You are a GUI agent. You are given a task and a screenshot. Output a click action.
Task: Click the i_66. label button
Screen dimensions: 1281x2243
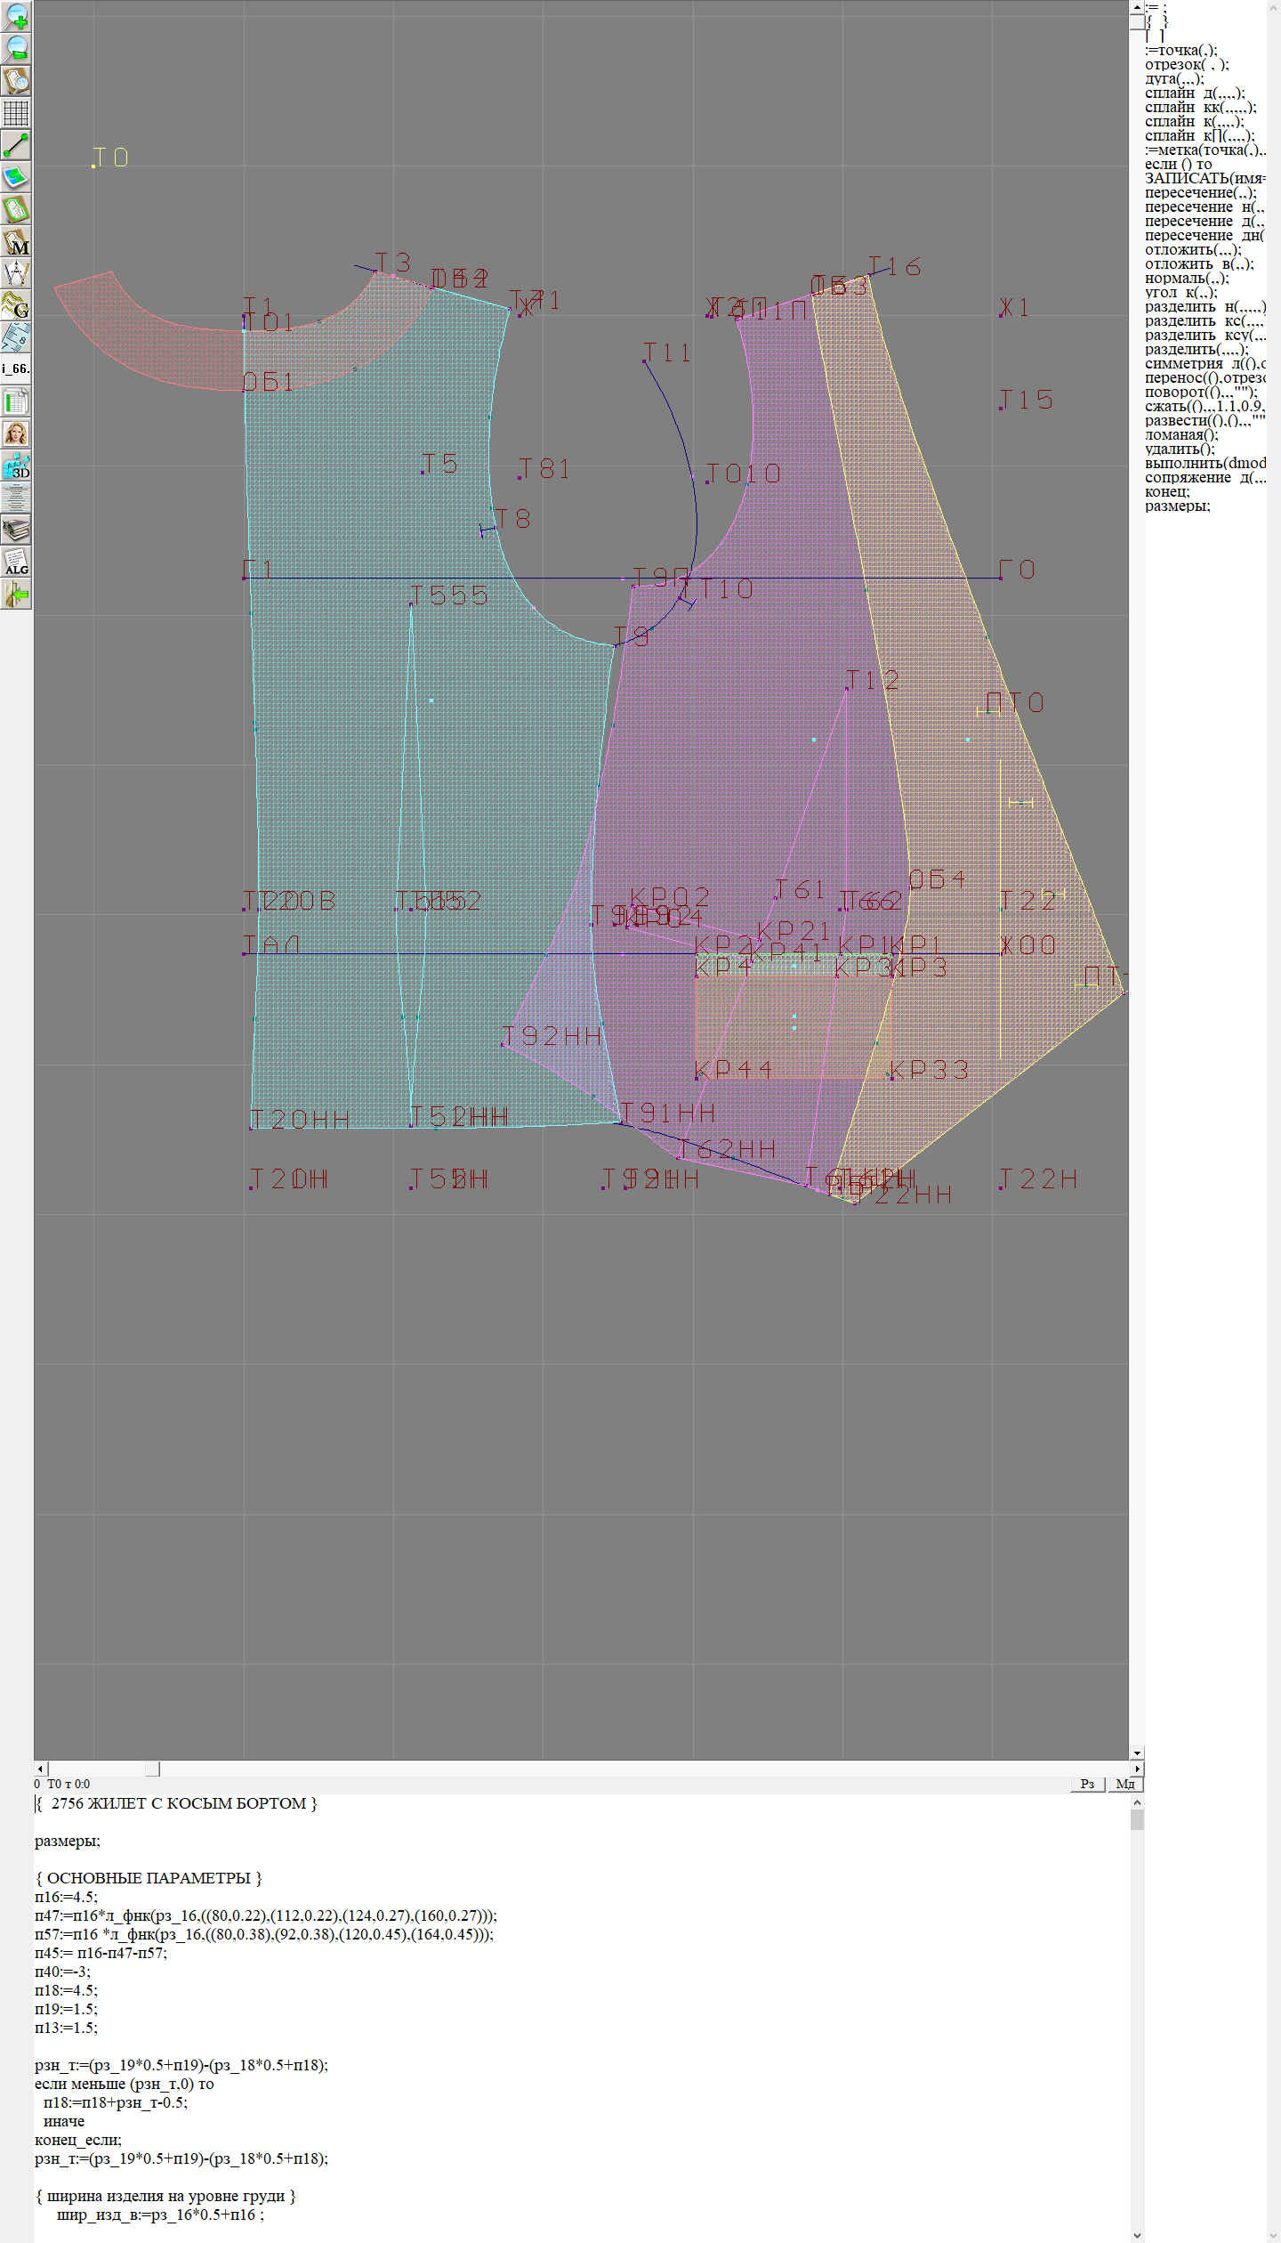(16, 368)
